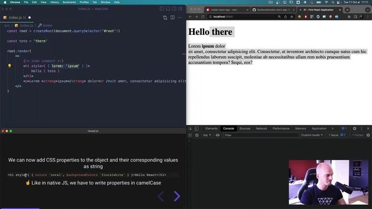The height and width of the screenshot is (209, 372).
Task: Click the const toto = 'there' code line
Action: pyautogui.click(x=27, y=41)
